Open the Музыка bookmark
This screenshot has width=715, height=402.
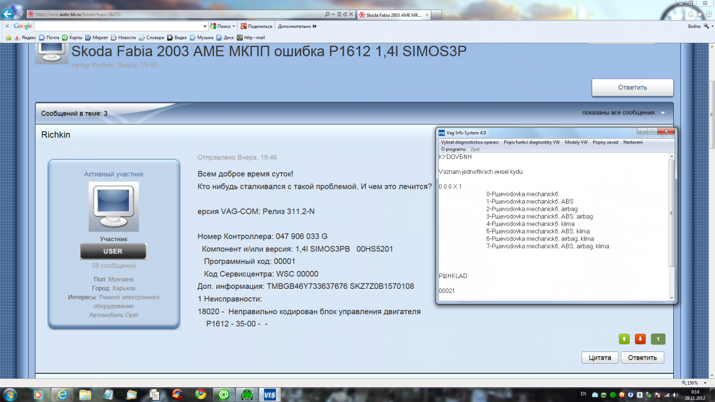tap(201, 38)
